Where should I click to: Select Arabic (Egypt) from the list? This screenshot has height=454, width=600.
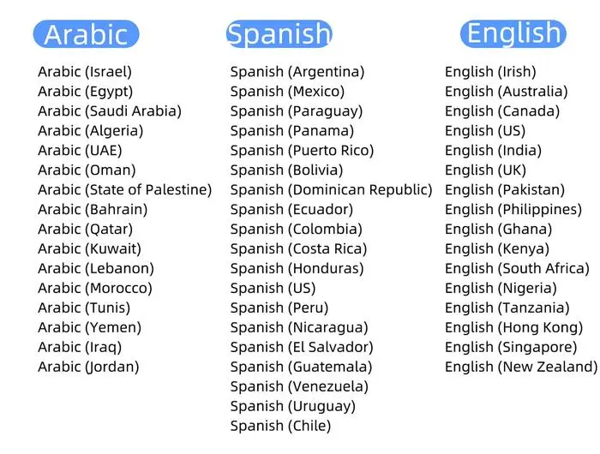(85, 92)
